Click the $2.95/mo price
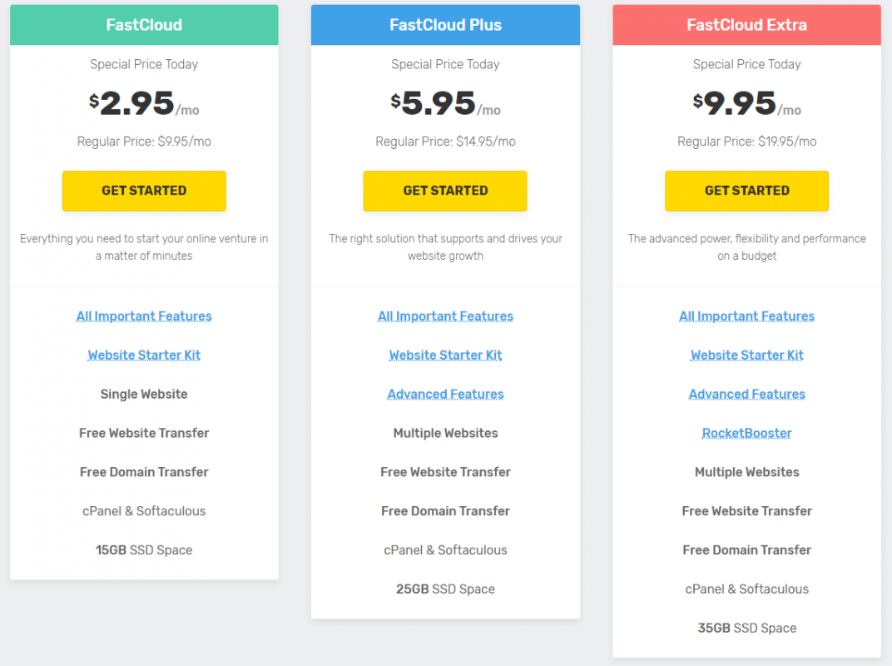 tap(144, 103)
